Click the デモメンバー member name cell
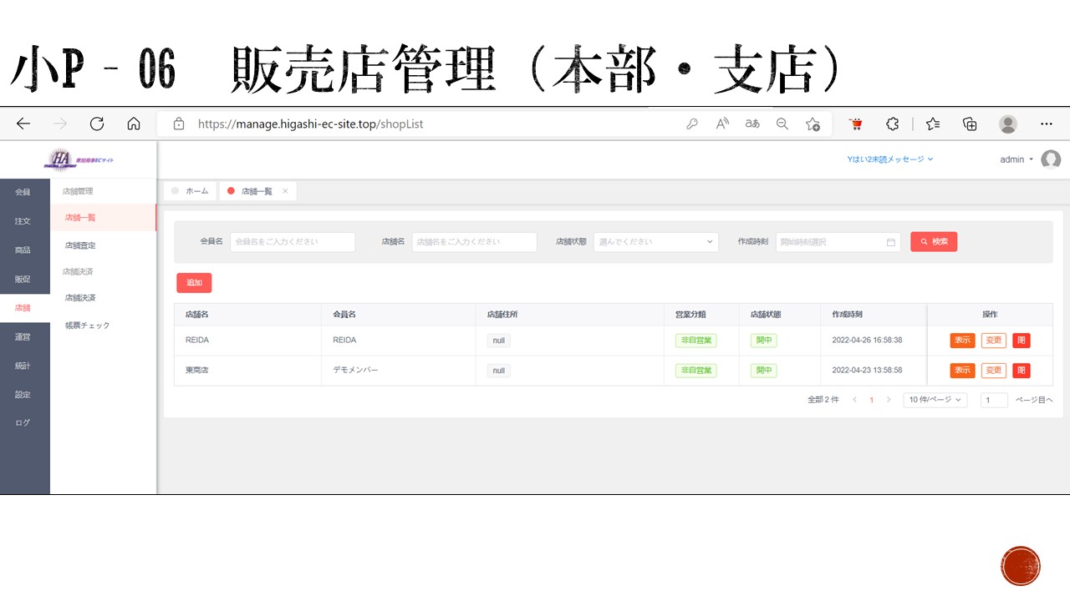 [x=355, y=370]
